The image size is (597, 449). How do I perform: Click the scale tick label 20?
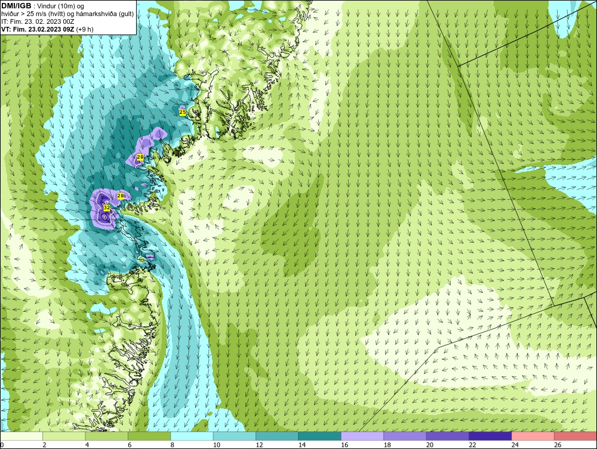pos(430,445)
